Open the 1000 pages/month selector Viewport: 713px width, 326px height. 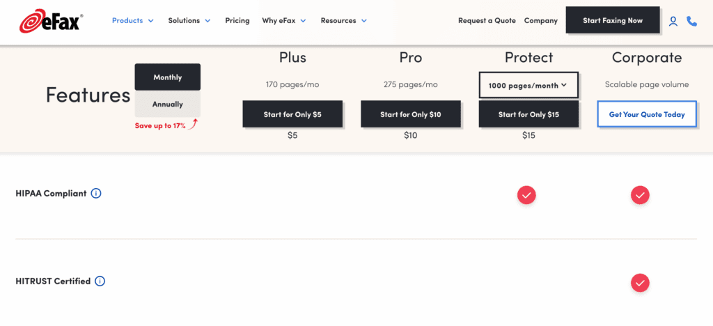click(x=528, y=85)
